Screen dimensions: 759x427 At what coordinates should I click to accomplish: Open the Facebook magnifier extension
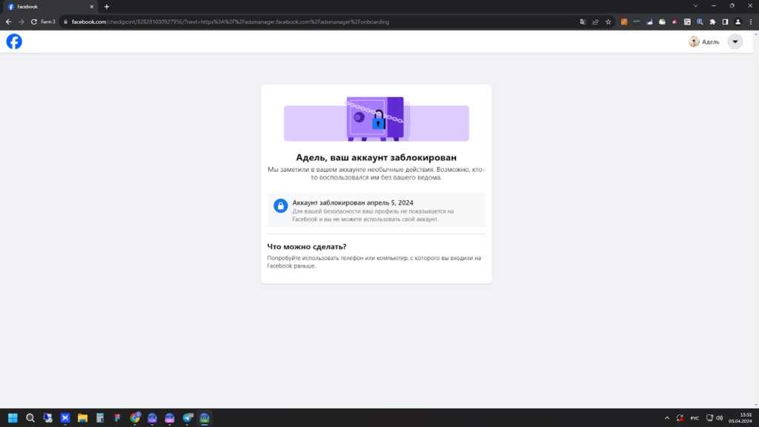click(x=700, y=21)
